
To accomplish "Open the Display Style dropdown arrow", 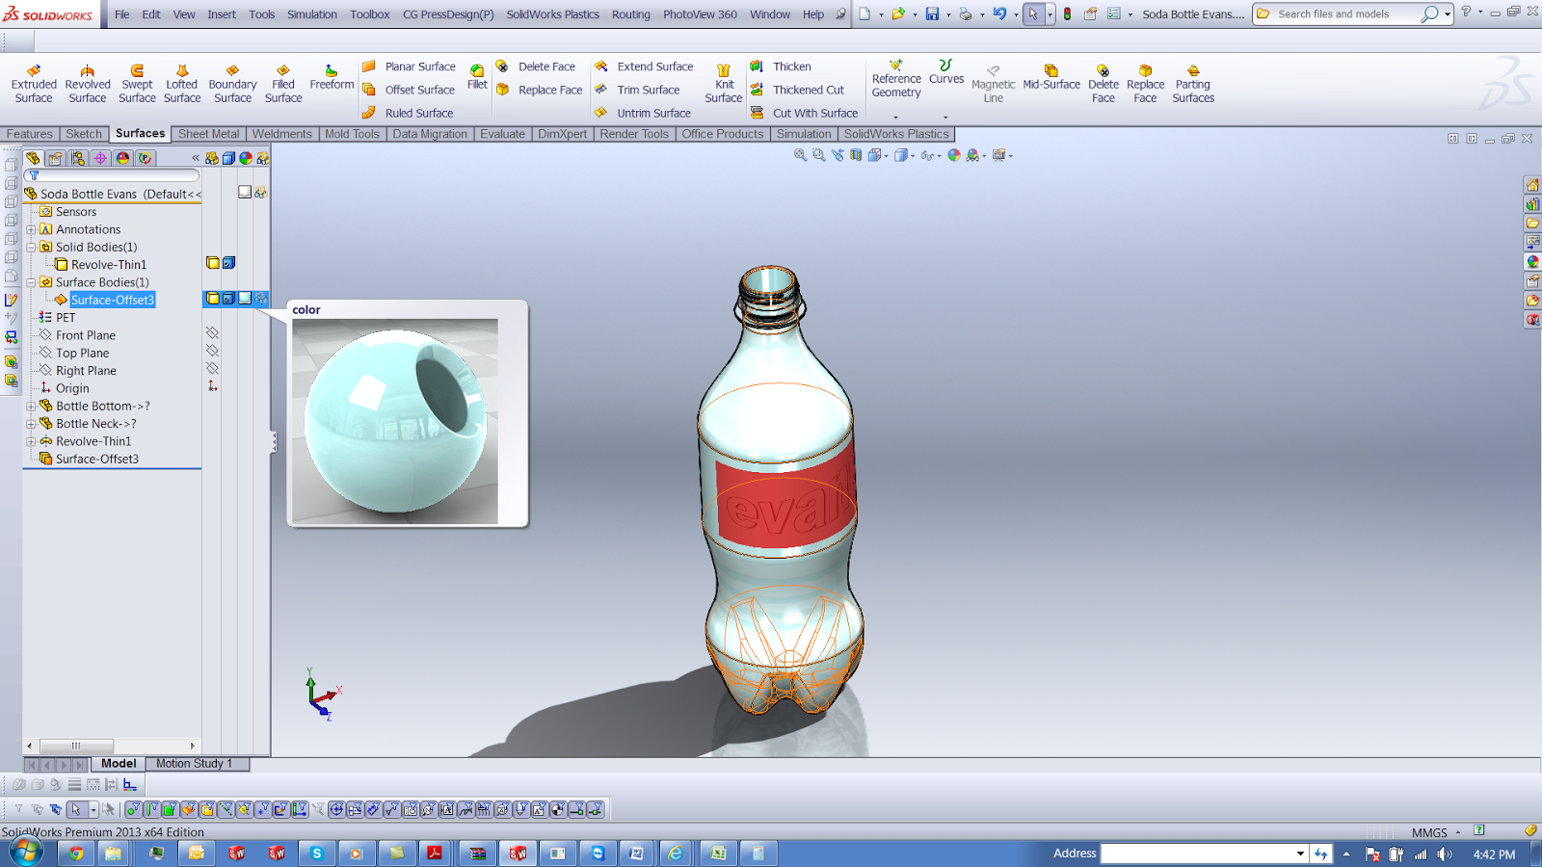I will (913, 154).
